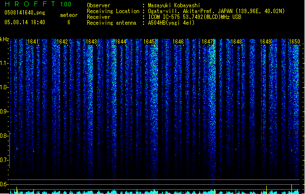This screenshot has width=305, height=194.
Task: Select the file name 0508141640.png
Action: [25, 13]
